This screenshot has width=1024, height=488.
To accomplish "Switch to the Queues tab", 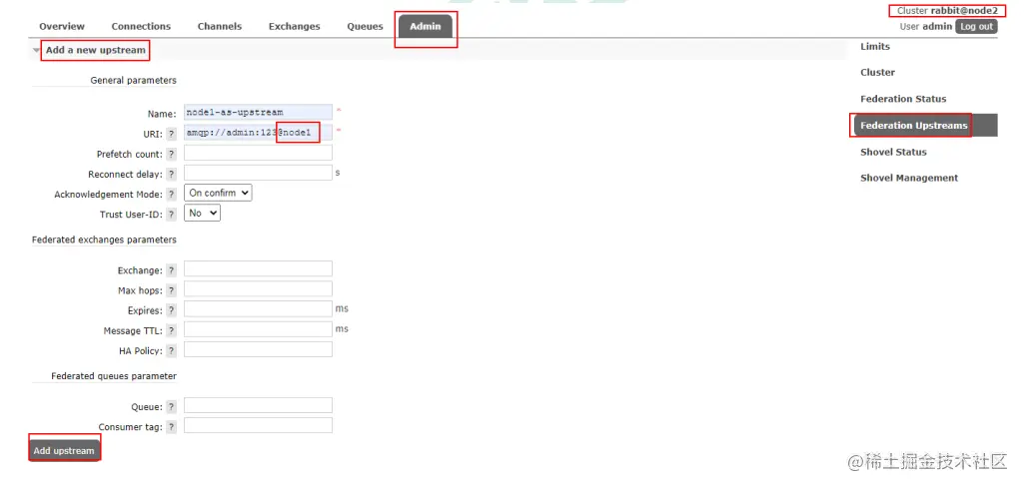I will [x=365, y=26].
